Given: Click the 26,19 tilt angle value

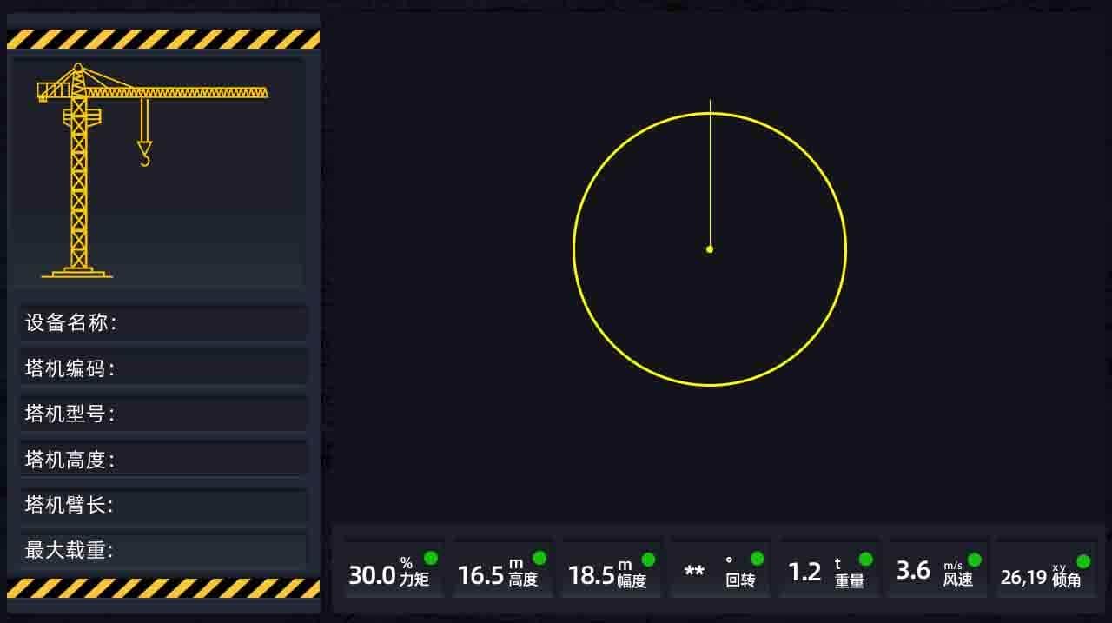Looking at the screenshot, I should tap(1023, 577).
